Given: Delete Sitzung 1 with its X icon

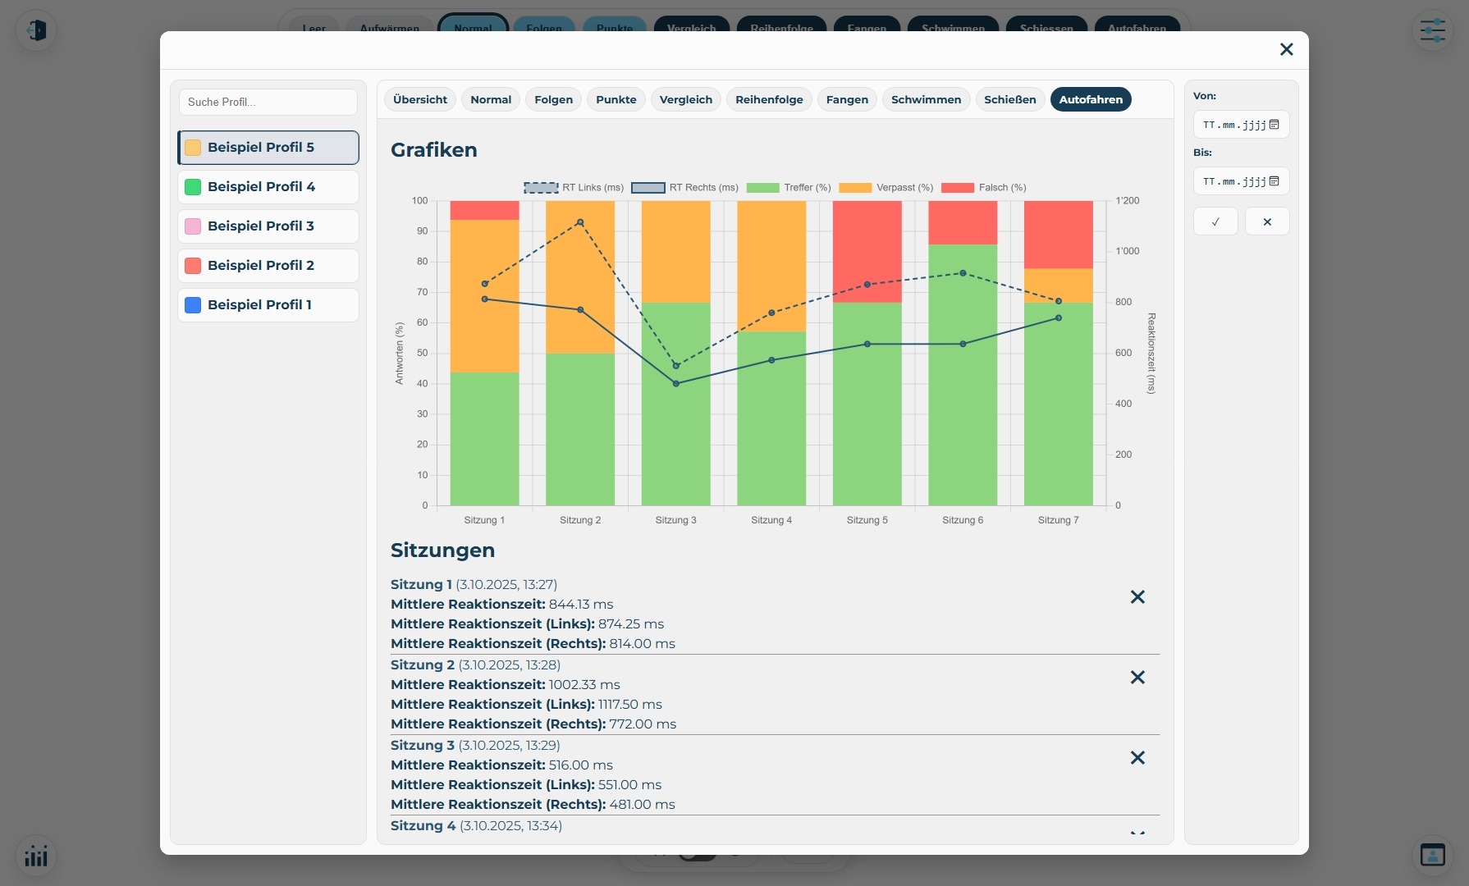Looking at the screenshot, I should (x=1137, y=597).
